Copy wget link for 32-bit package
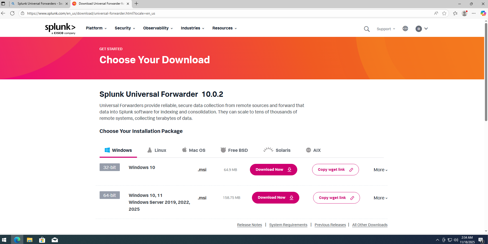The image size is (488, 244). 335,170
